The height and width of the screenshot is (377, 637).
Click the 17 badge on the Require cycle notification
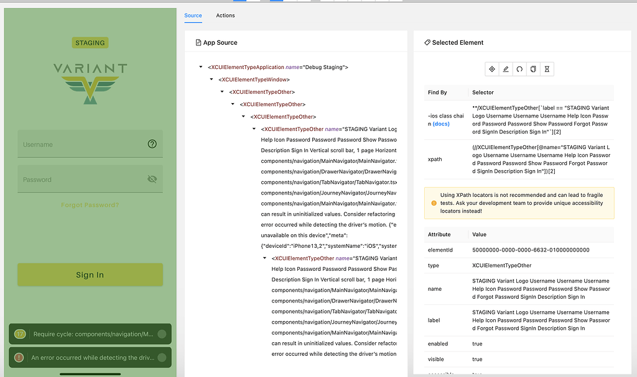pos(19,334)
